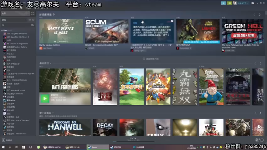This screenshot has height=150, width=267.
Task: Select 123 Slaughter Me Street 2 in list
Action: 18,37
